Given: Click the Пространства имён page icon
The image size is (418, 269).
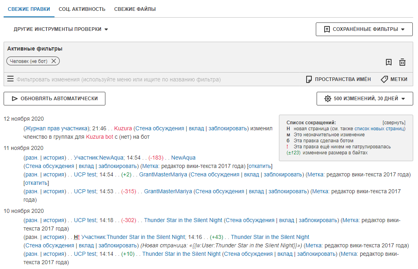Looking at the screenshot, I should [309, 79].
